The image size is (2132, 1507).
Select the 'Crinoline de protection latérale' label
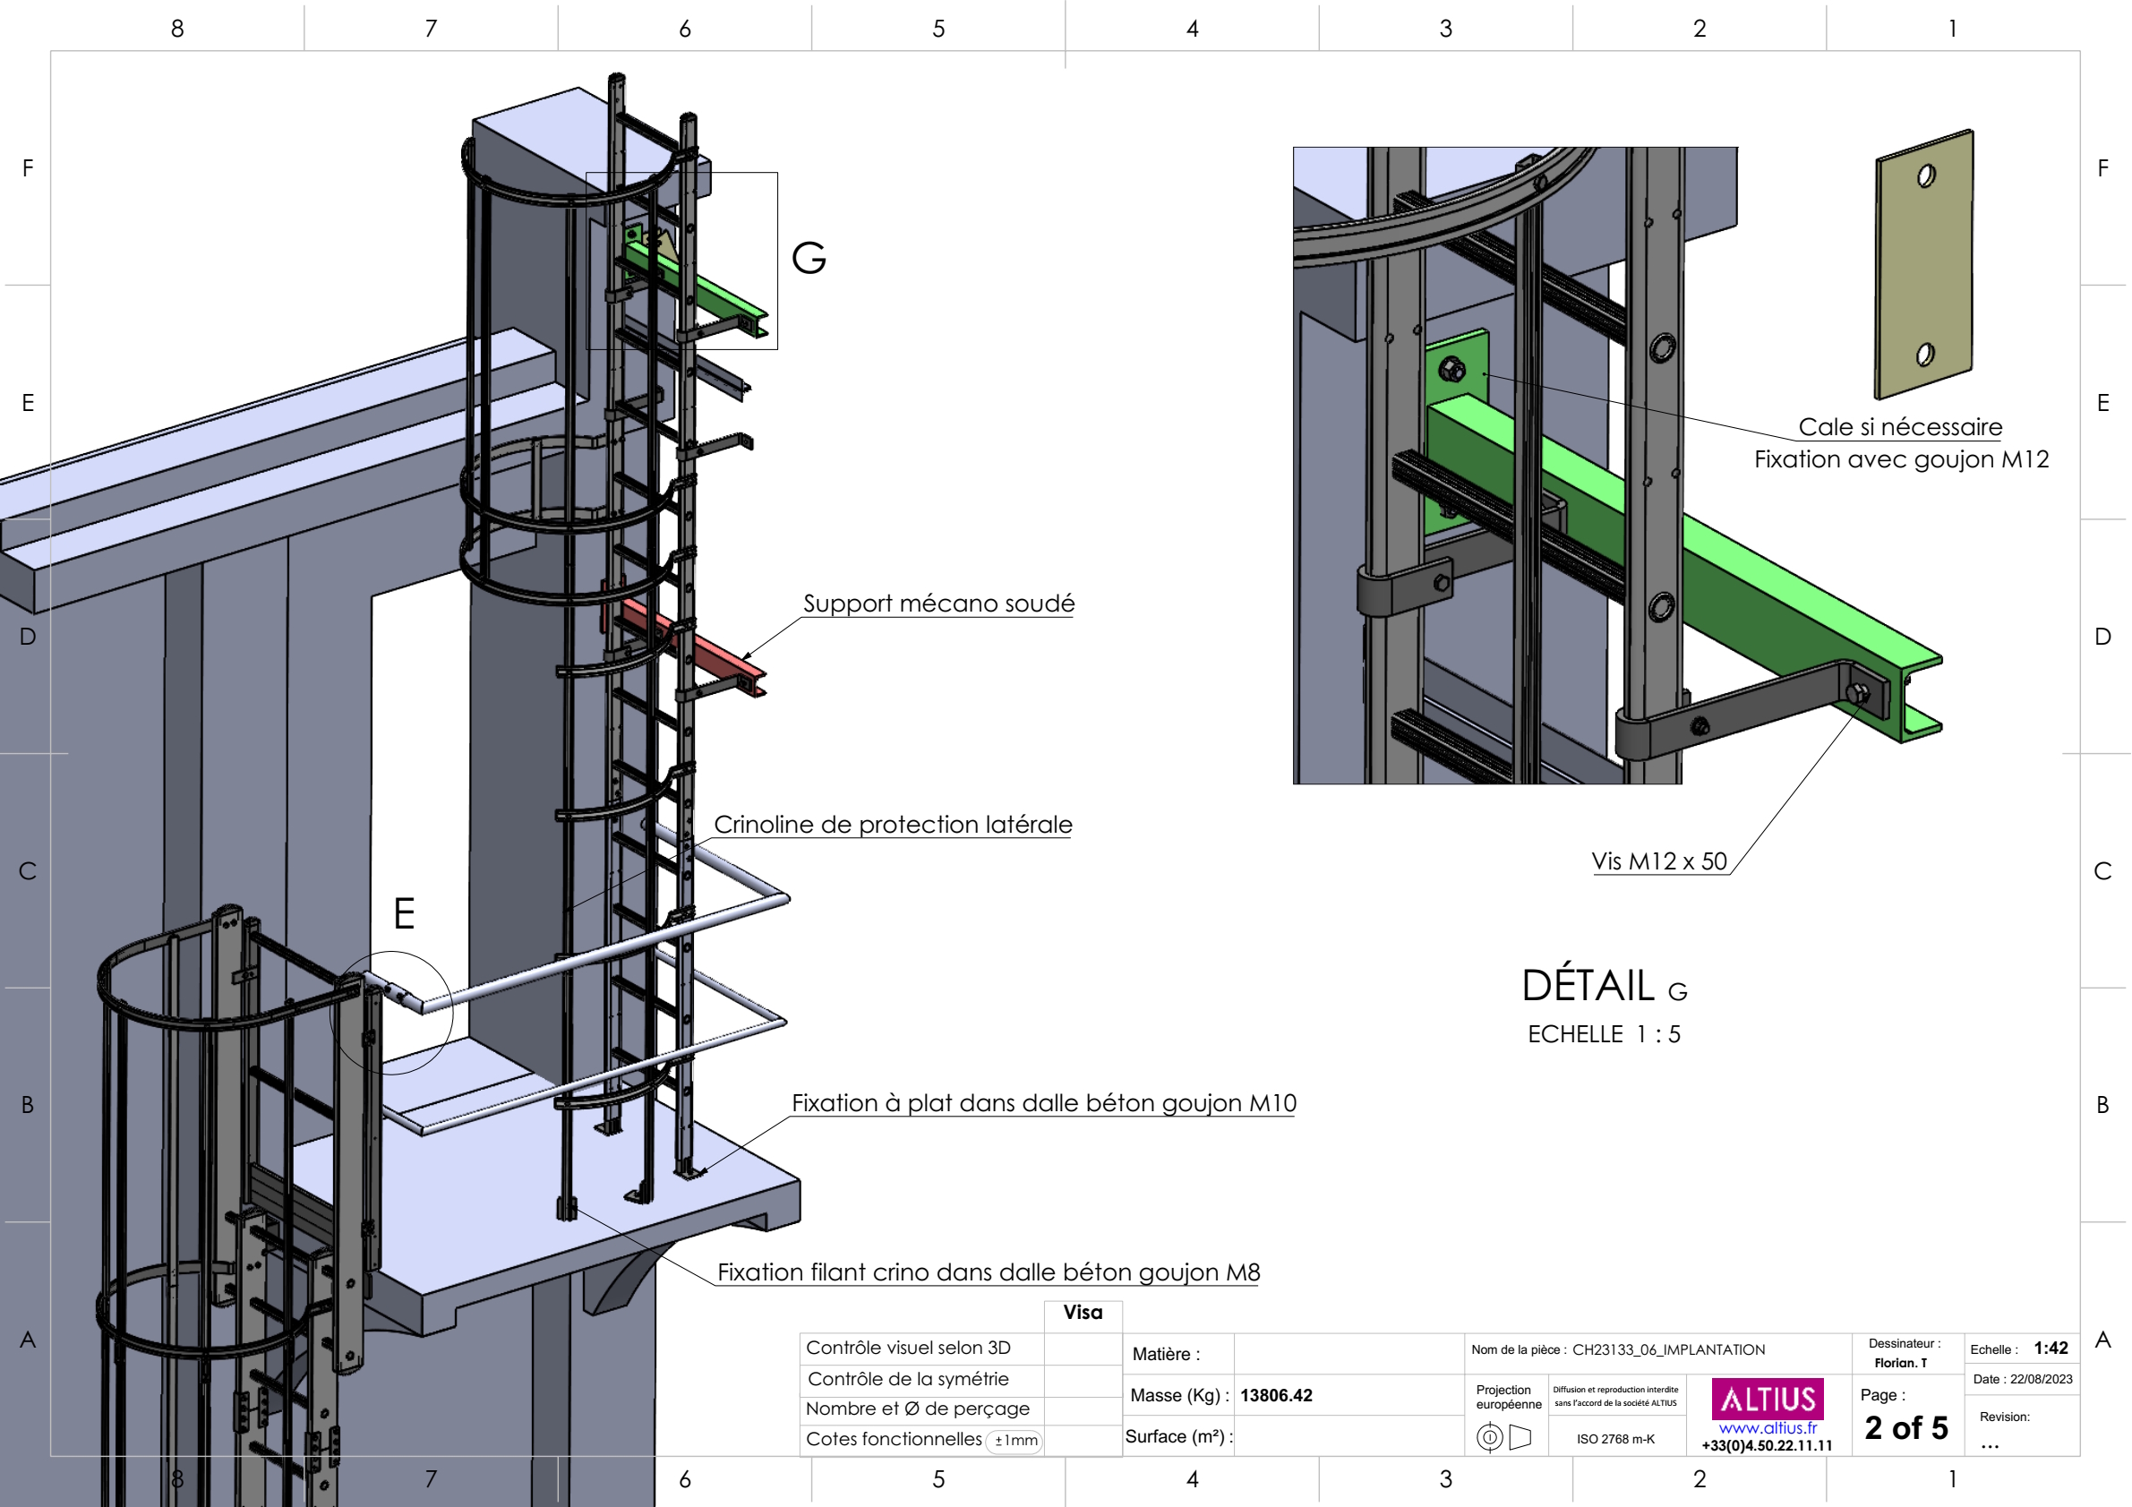893,825
